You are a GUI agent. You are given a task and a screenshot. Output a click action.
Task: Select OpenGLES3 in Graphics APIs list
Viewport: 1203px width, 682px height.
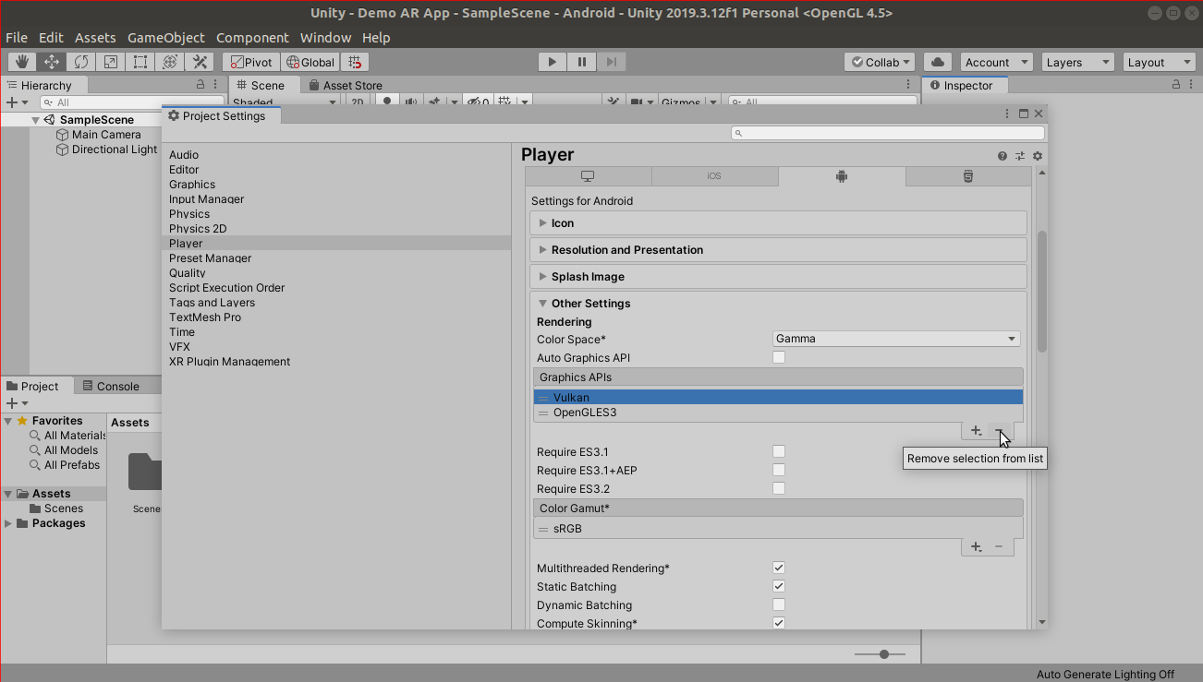point(778,413)
